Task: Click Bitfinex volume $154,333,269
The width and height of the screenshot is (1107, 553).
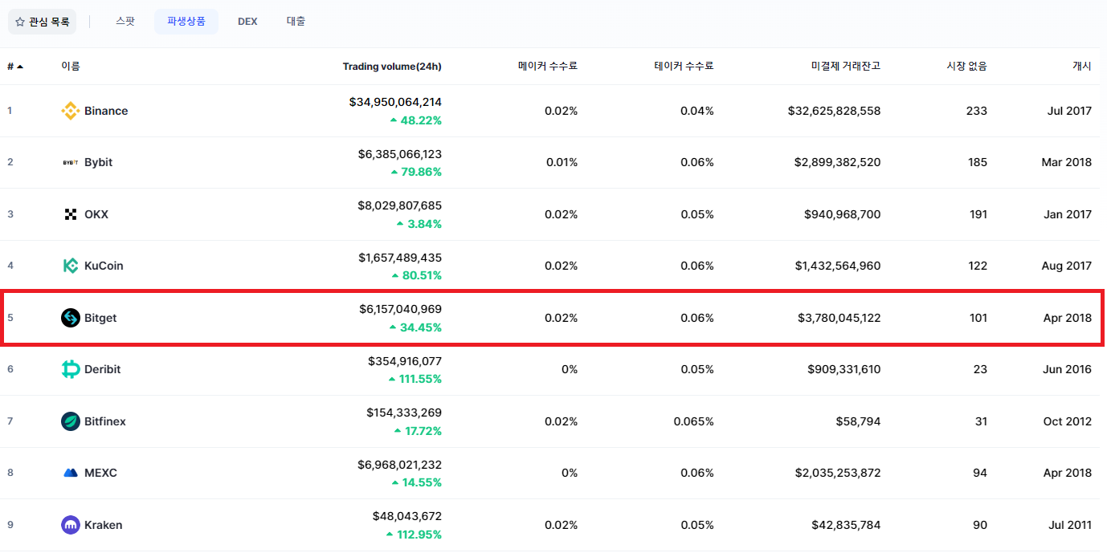Action: click(404, 413)
